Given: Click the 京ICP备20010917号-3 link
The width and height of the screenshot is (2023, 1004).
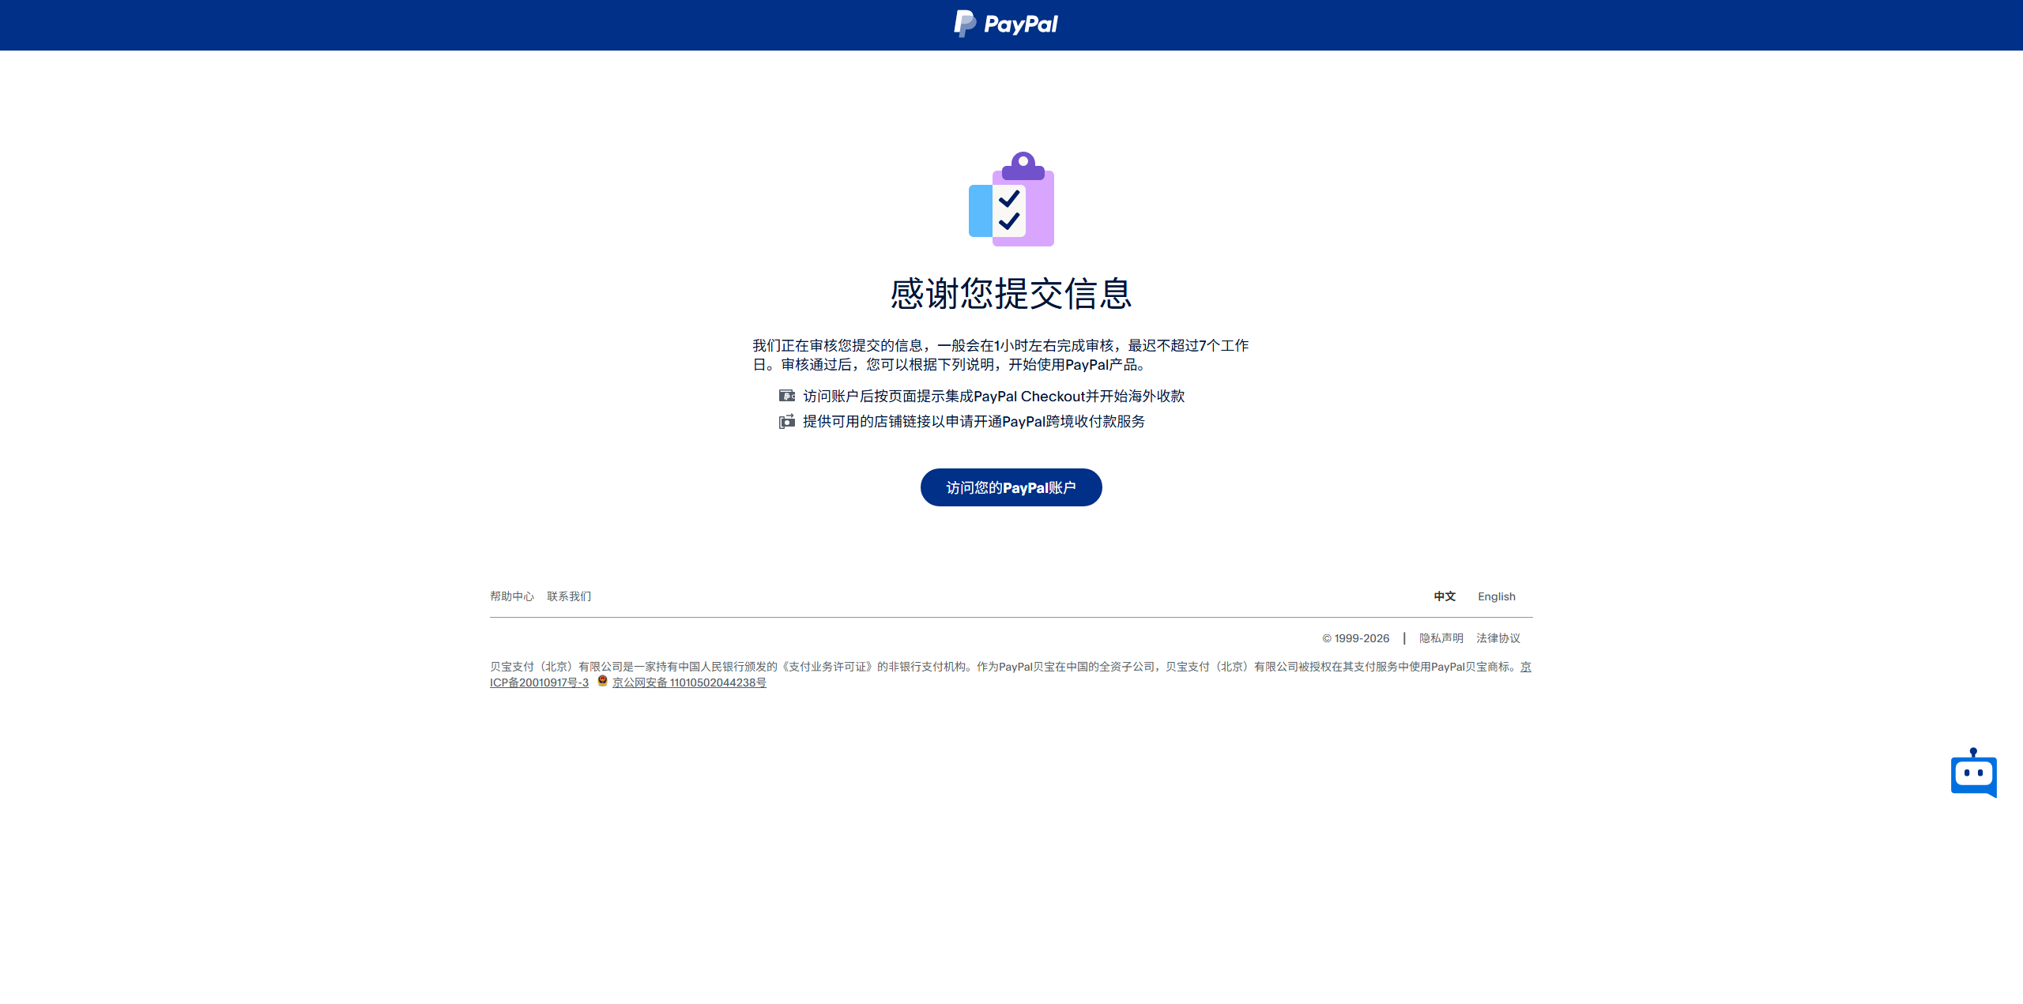Looking at the screenshot, I should click(539, 682).
